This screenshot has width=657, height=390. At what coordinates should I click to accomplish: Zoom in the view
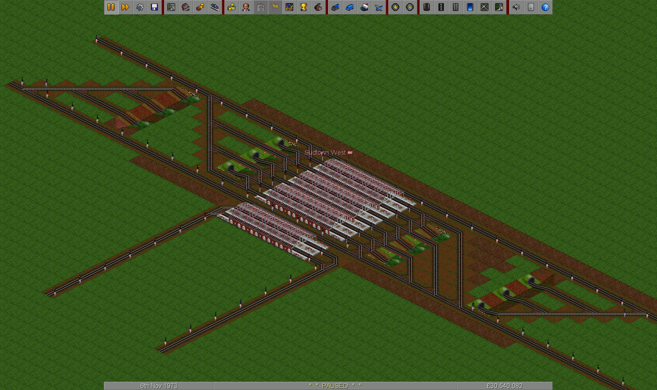click(395, 7)
